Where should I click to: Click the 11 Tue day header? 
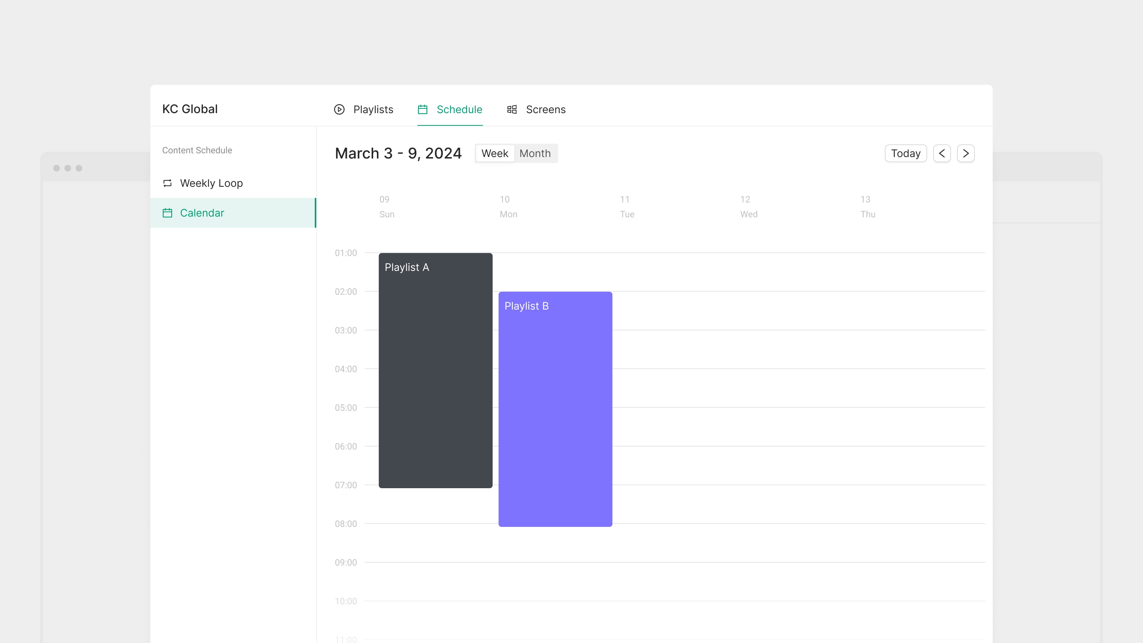coord(627,207)
